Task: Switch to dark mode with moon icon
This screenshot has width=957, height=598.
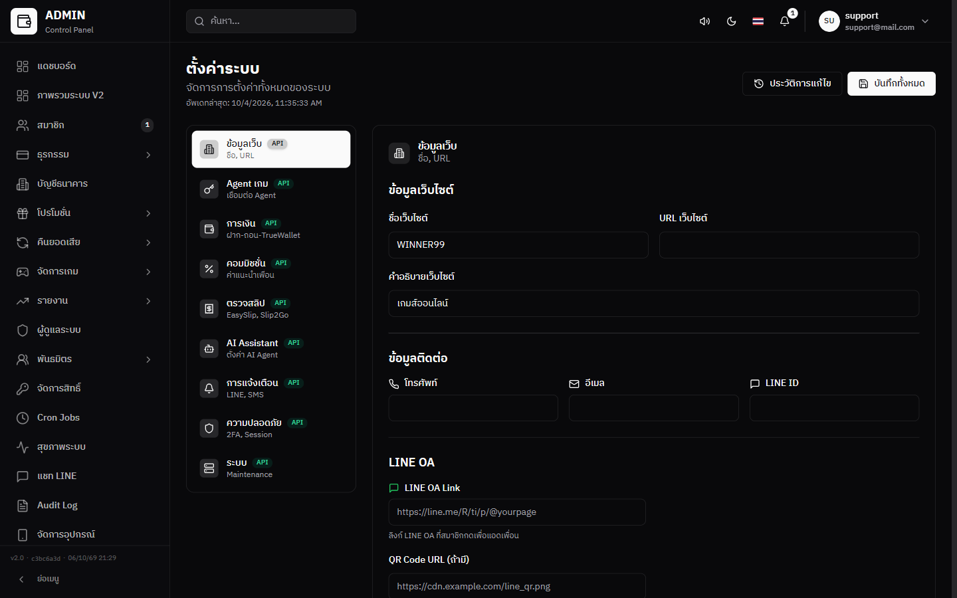Action: click(731, 21)
